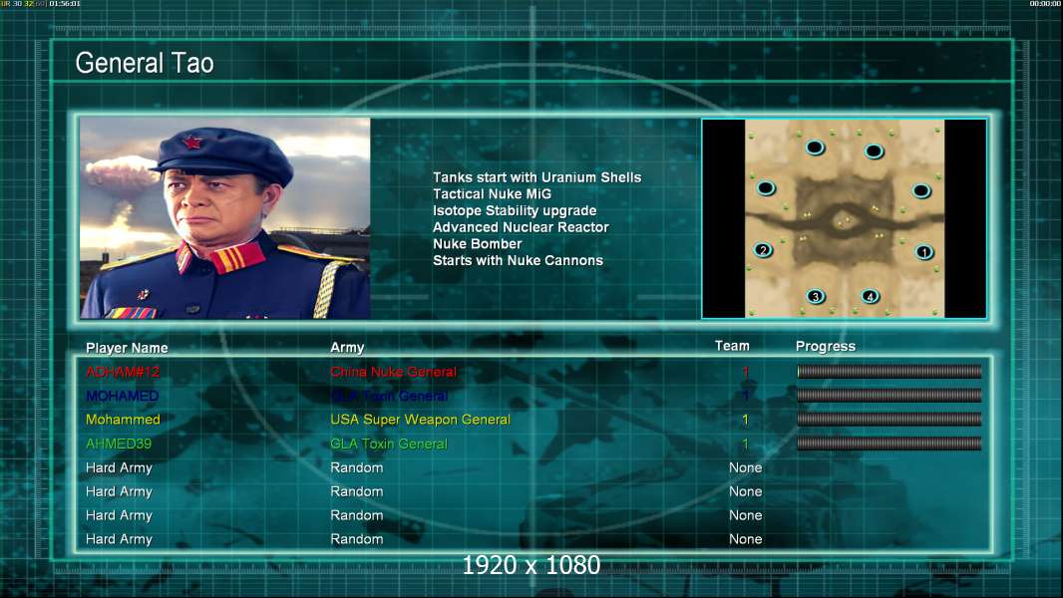Click 'Advanced Nuclear Reactor' text
Viewport: 1063px width, 598px height.
[x=521, y=227]
